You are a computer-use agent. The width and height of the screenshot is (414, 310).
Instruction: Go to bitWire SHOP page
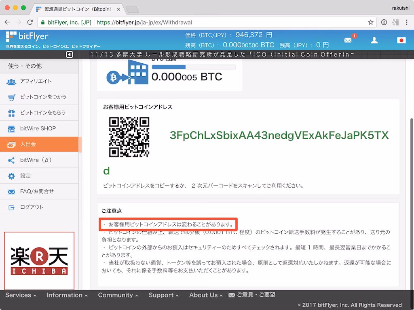pyautogui.click(x=39, y=129)
